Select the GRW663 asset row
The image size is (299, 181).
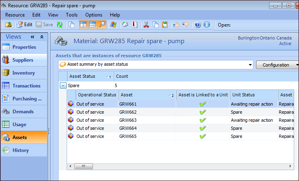(128, 120)
